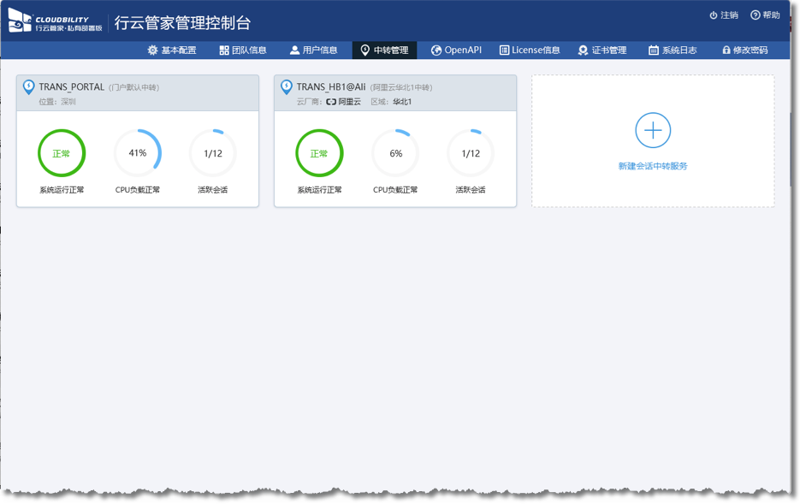Click the 新建会话中转服务 link
Viewport: 800px width, 504px height.
[653, 166]
